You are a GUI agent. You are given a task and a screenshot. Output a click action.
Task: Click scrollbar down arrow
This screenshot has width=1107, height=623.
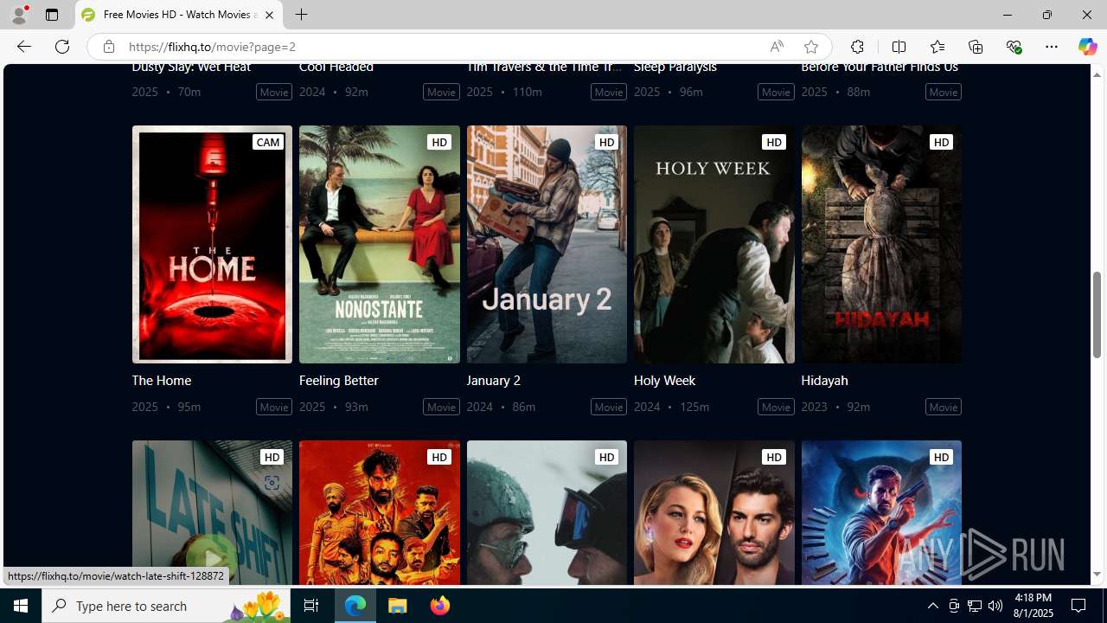coord(1097,575)
